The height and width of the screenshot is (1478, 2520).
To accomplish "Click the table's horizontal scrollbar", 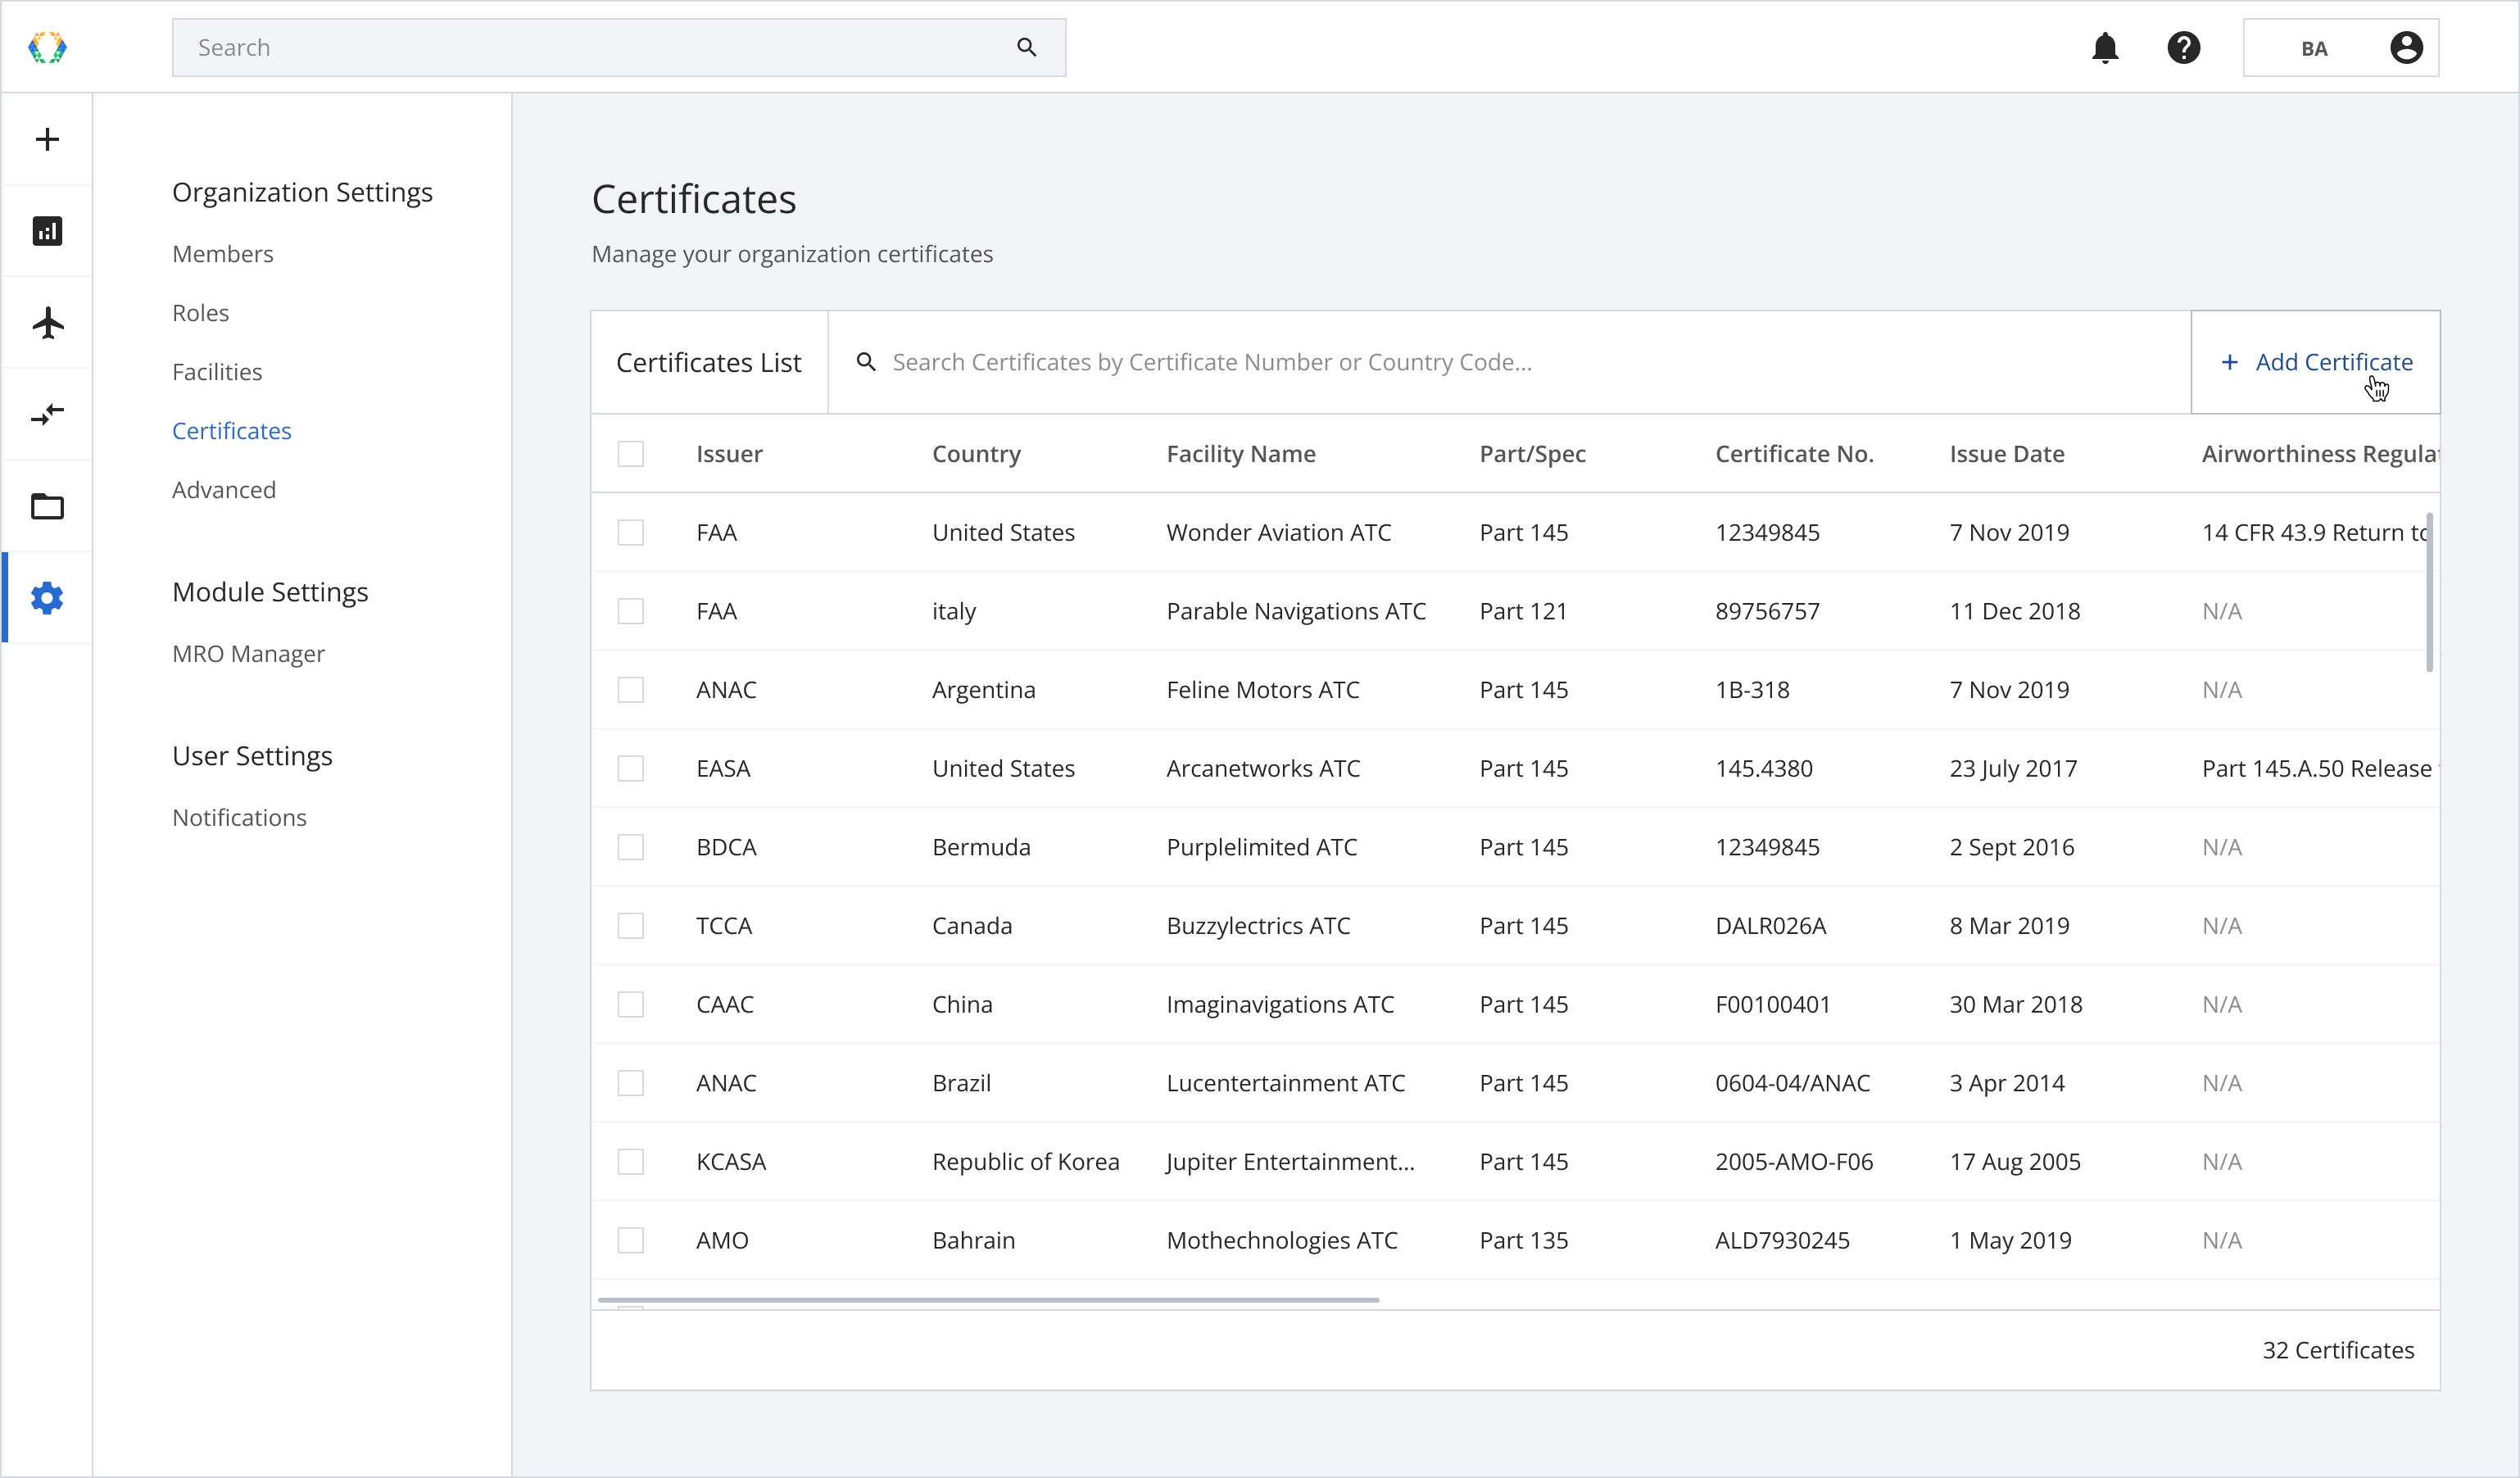I will coord(988,1300).
